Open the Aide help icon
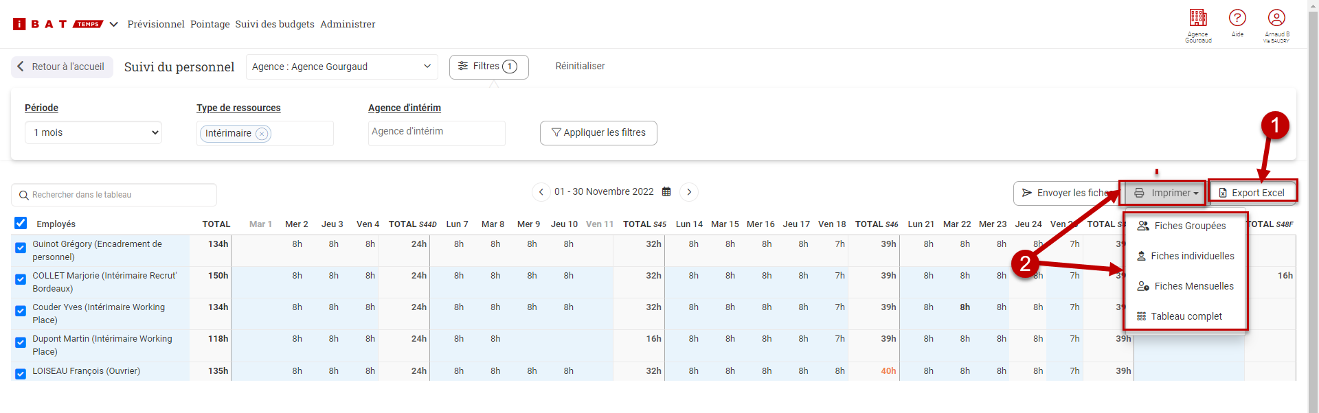This screenshot has width=1319, height=413. (x=1237, y=19)
